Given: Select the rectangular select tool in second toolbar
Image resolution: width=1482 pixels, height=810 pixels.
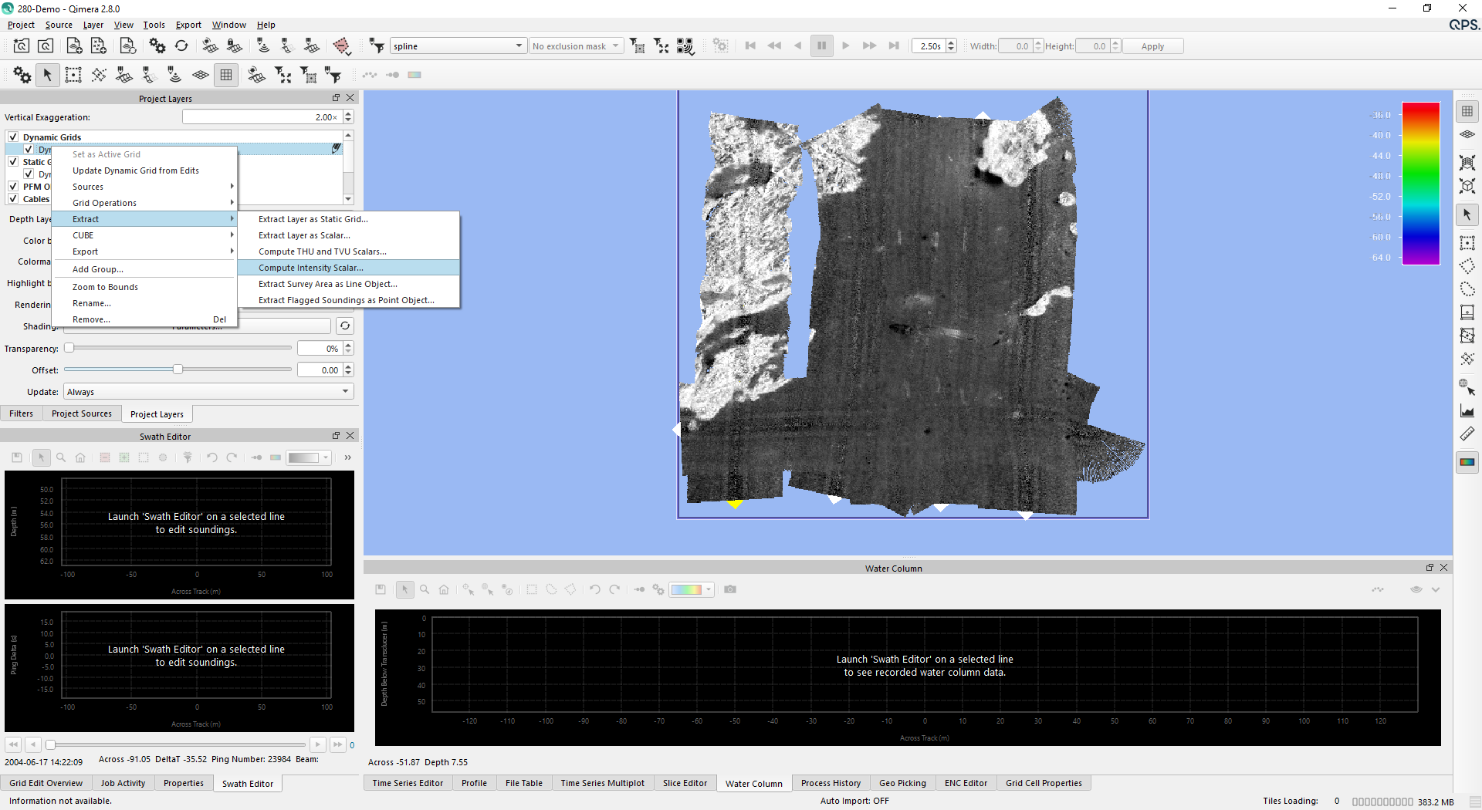Looking at the screenshot, I should coord(73,75).
